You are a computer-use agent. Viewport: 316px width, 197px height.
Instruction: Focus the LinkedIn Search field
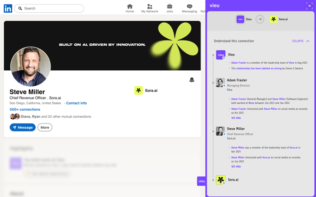pyautogui.click(x=49, y=8)
